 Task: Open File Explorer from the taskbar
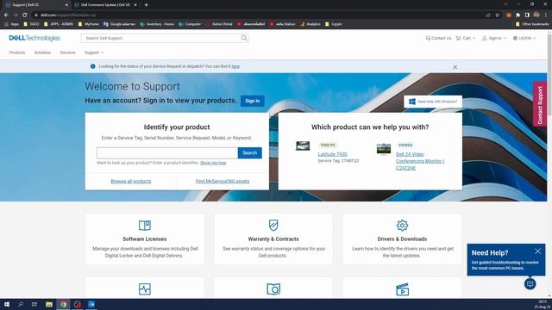click(49, 304)
